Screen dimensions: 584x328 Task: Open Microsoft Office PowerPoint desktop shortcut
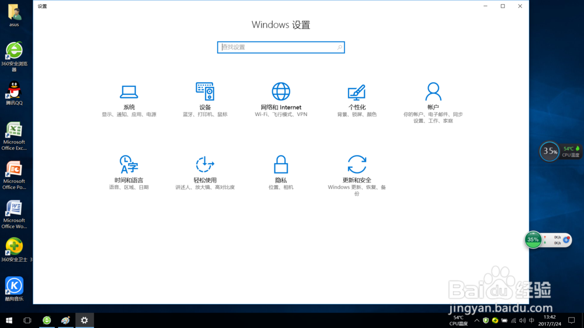pos(14,175)
